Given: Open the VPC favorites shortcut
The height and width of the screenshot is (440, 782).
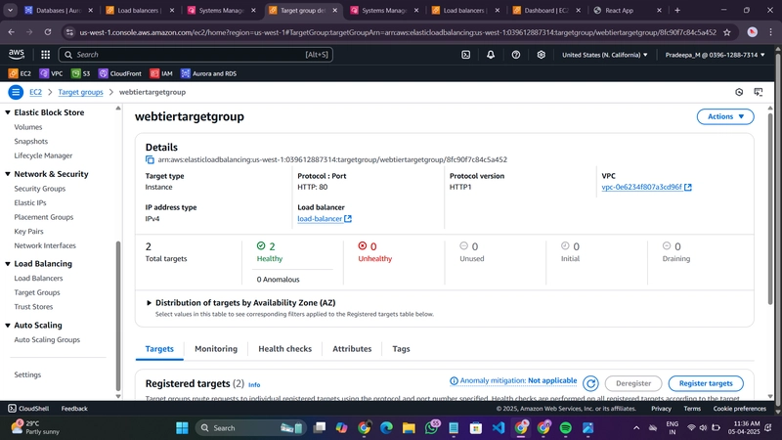Looking at the screenshot, I should pyautogui.click(x=52, y=73).
